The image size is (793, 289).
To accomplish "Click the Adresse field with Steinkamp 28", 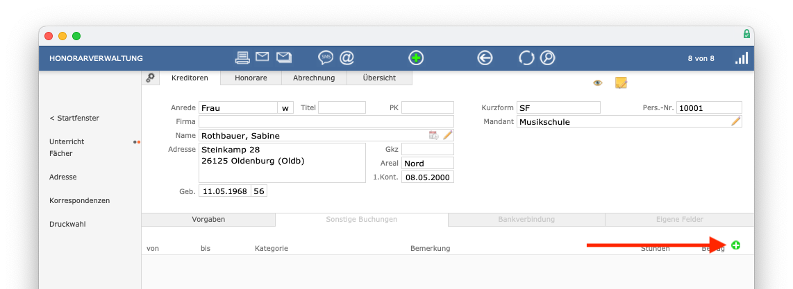I will click(282, 162).
